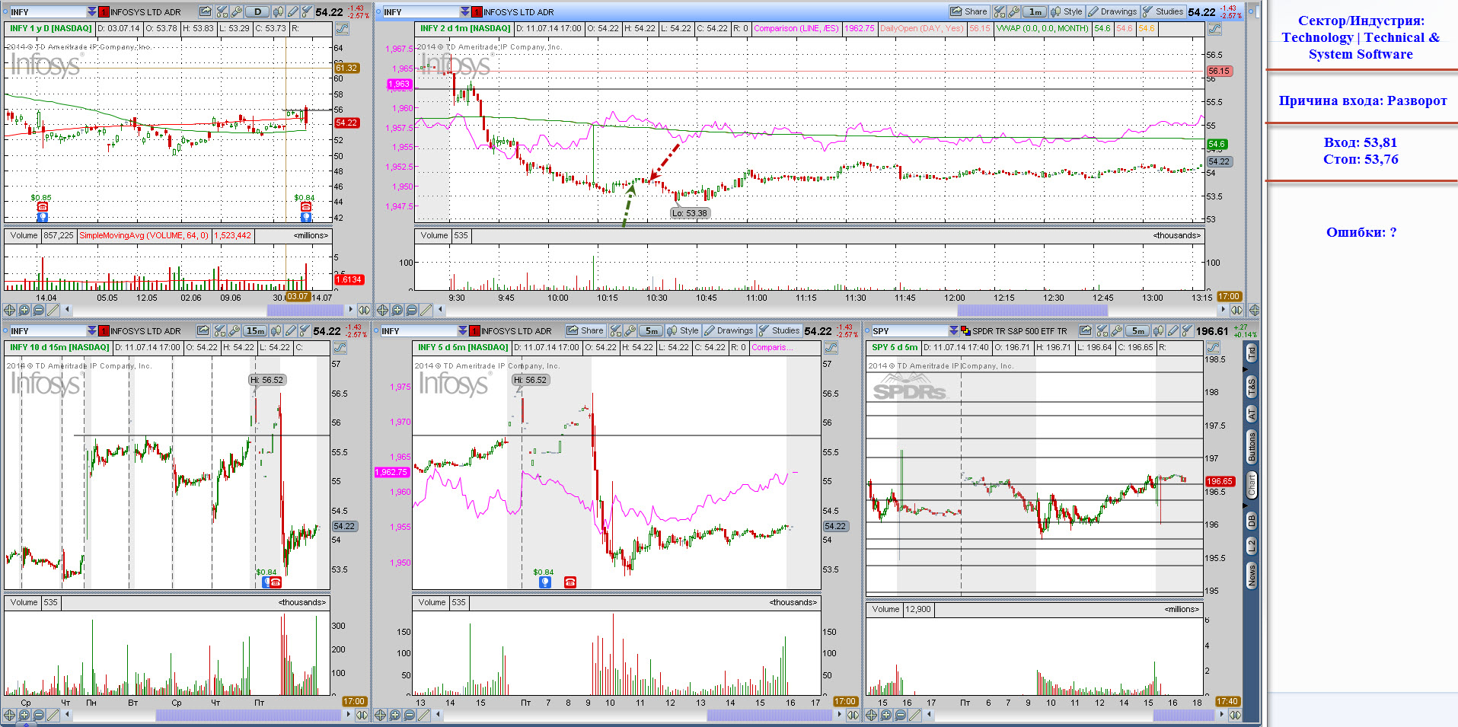Open share icon on INFY daily chart
The height and width of the screenshot is (727, 1458).
click(206, 11)
